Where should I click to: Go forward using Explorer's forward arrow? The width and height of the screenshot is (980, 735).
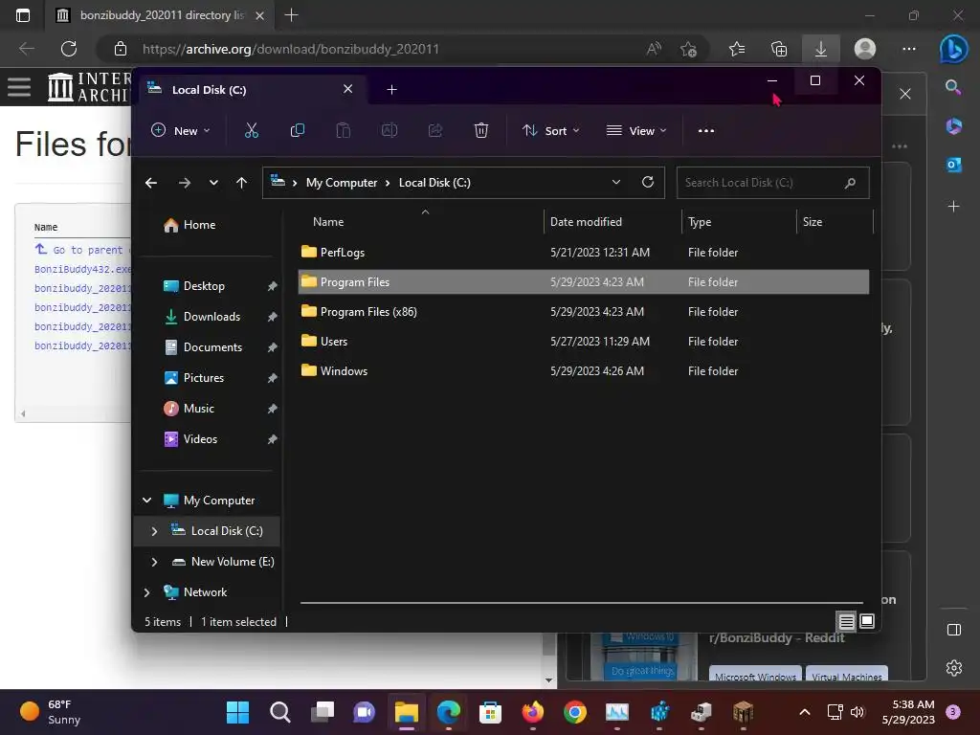point(185,183)
